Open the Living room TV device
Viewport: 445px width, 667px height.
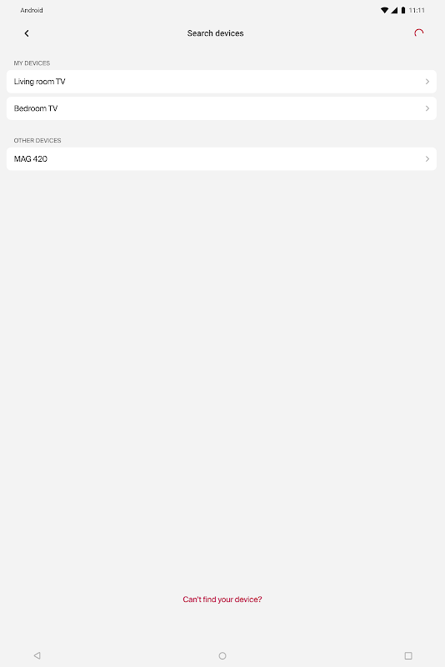click(x=222, y=82)
